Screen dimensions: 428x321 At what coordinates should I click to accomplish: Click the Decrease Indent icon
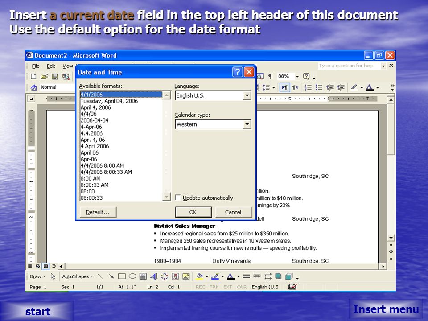tap(330, 87)
